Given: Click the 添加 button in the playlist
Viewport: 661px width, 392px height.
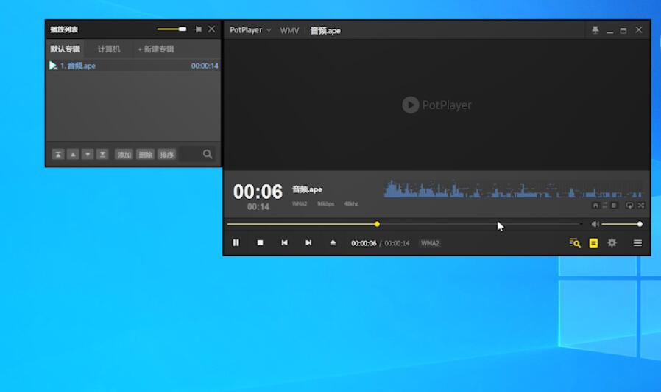Looking at the screenshot, I should point(124,155).
